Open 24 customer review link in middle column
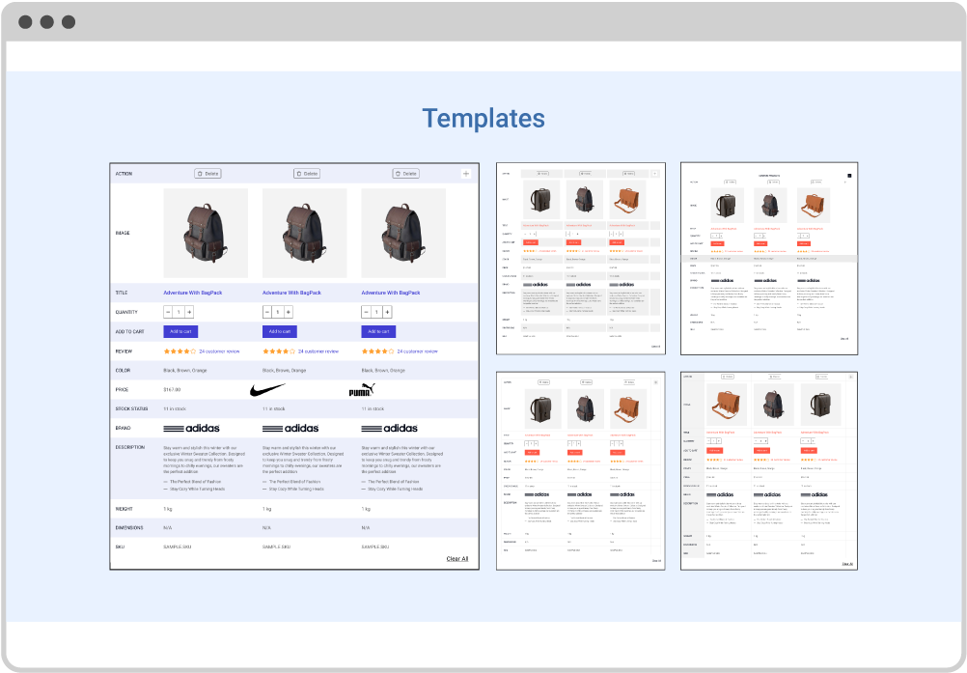Viewport: 967px width, 673px height. [x=318, y=351]
